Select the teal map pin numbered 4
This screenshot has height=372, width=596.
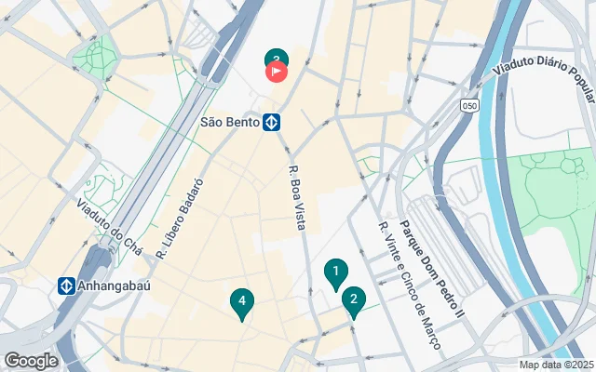[x=242, y=304]
